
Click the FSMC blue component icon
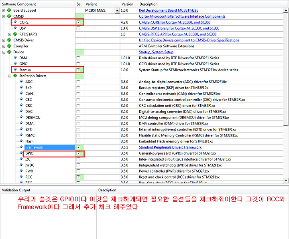[x=21, y=135]
